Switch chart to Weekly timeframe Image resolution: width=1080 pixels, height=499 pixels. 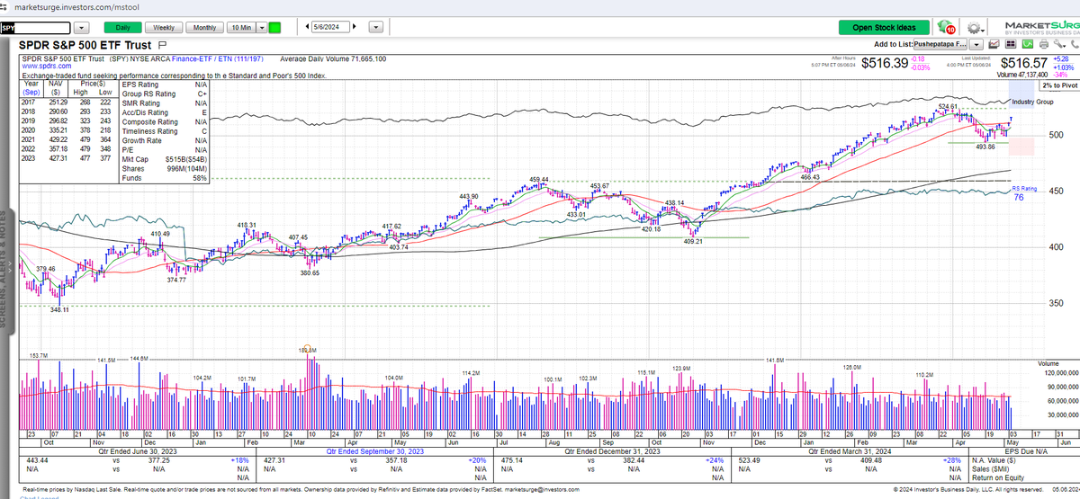click(x=163, y=28)
